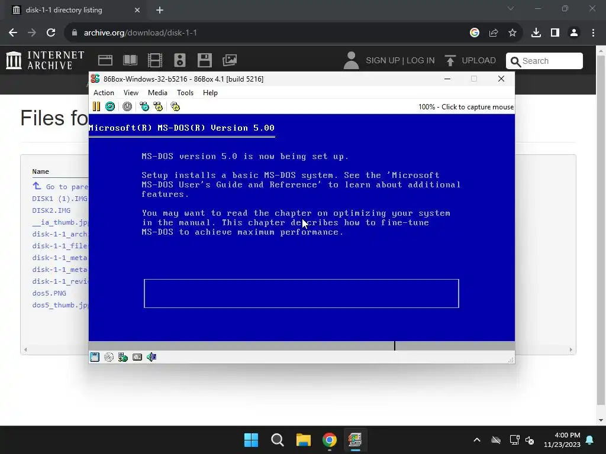
Task: Open the 86Box Help menu
Action: (x=210, y=93)
